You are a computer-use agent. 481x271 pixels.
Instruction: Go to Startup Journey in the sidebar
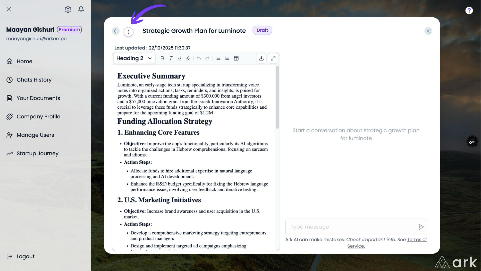[x=38, y=153]
